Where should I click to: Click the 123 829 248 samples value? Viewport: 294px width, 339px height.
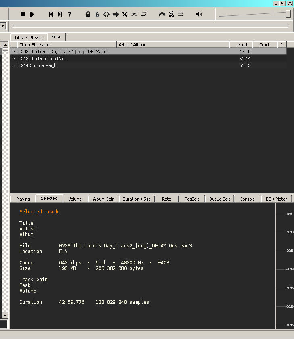pos(122,302)
